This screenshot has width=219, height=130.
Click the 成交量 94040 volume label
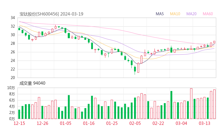32,83
